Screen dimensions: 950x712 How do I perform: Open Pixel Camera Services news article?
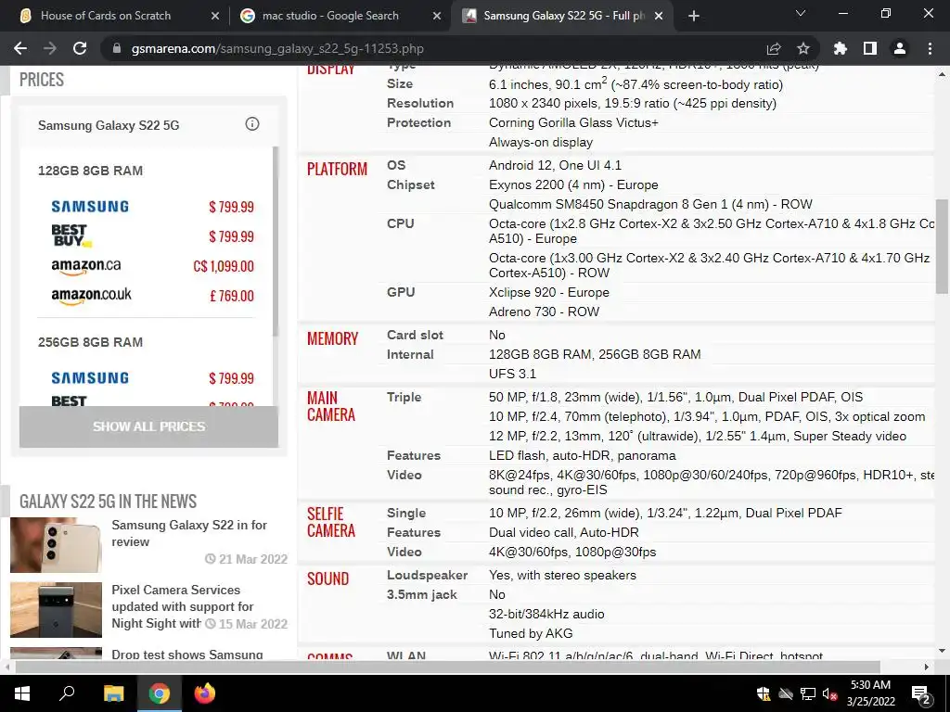coord(183,606)
